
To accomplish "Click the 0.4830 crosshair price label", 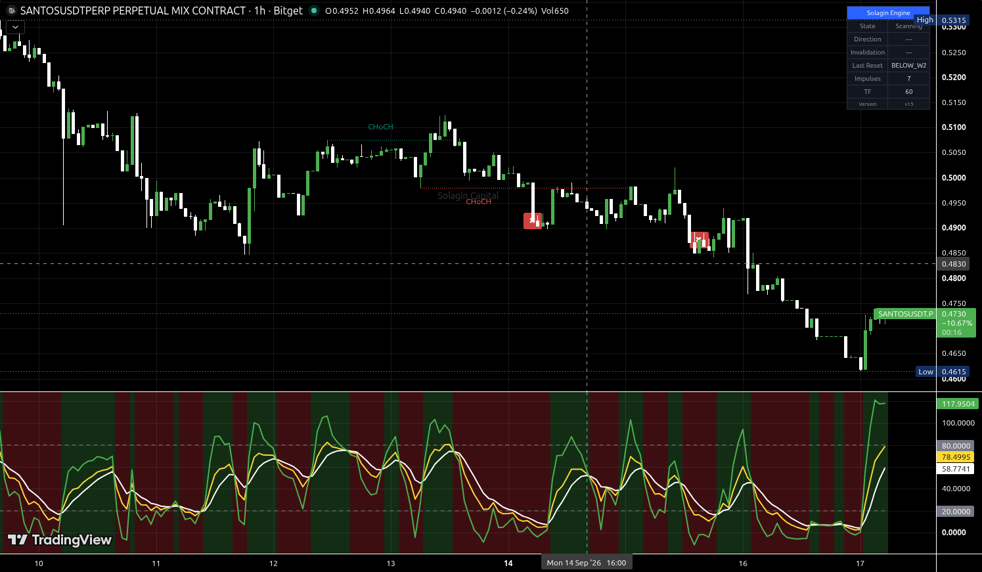I will pyautogui.click(x=954, y=264).
